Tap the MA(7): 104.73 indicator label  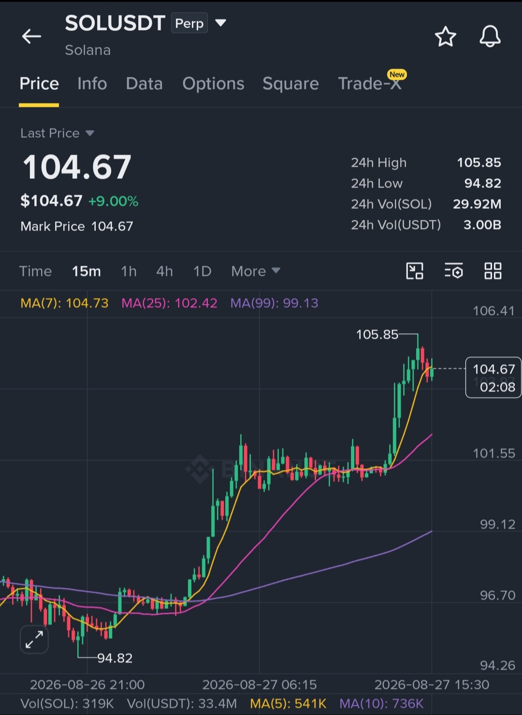point(64,303)
